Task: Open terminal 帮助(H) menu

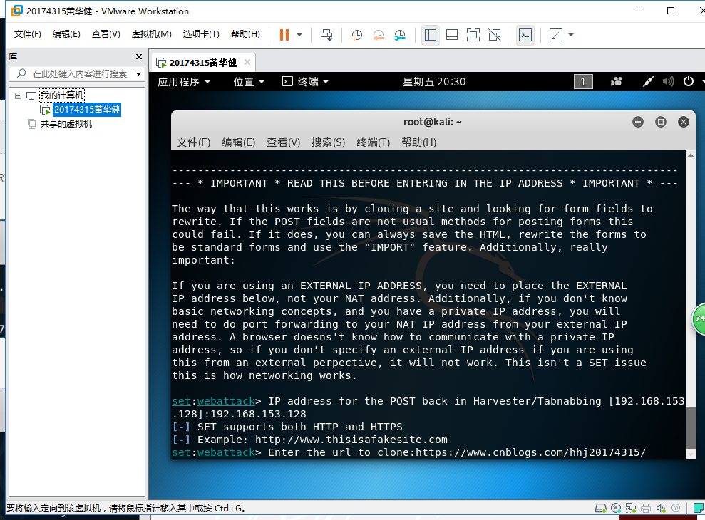Action: point(418,142)
